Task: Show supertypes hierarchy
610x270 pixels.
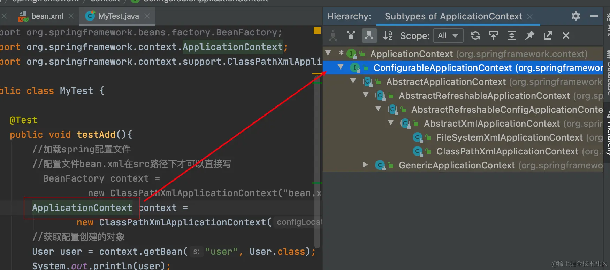Action: tap(351, 35)
